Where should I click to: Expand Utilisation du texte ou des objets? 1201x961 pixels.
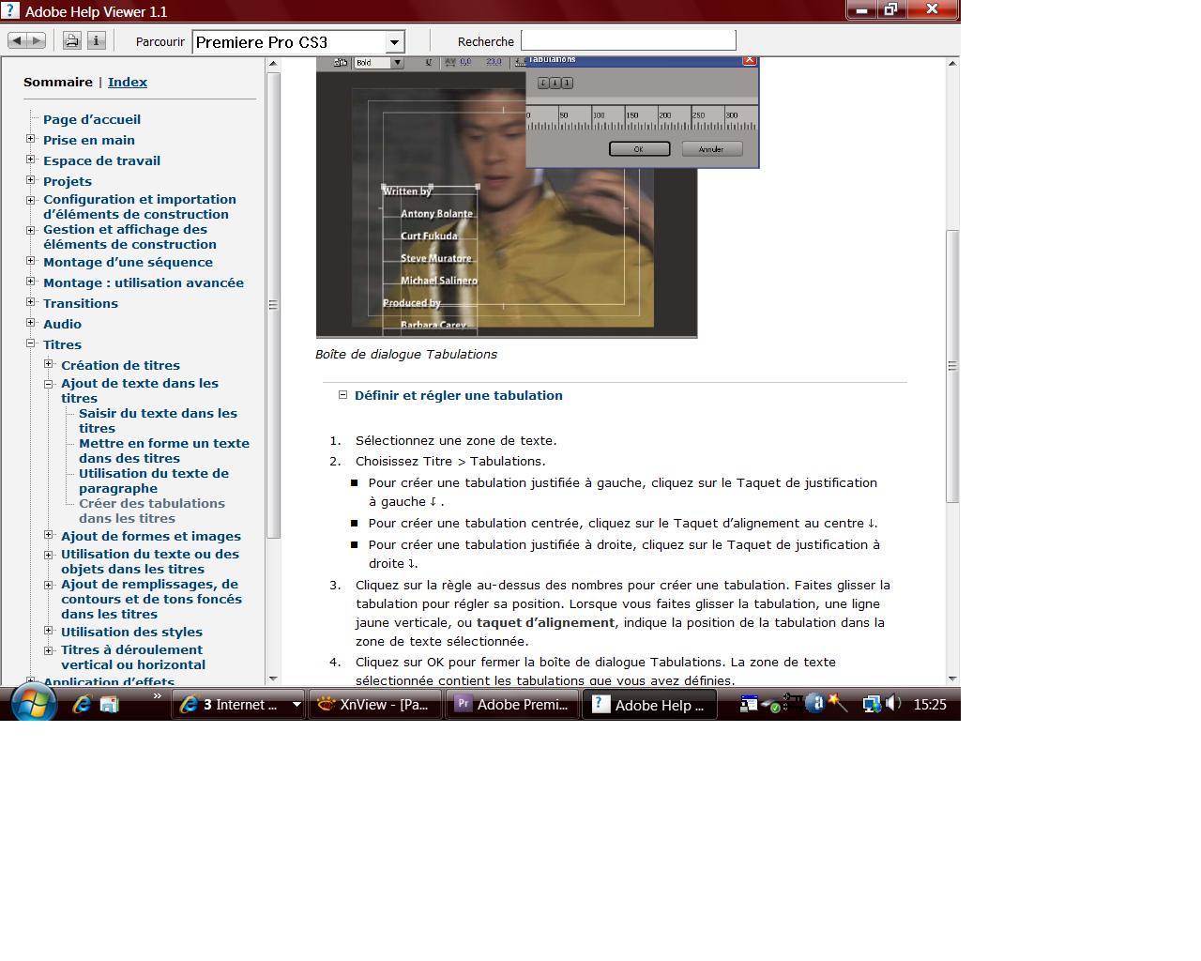click(49, 554)
